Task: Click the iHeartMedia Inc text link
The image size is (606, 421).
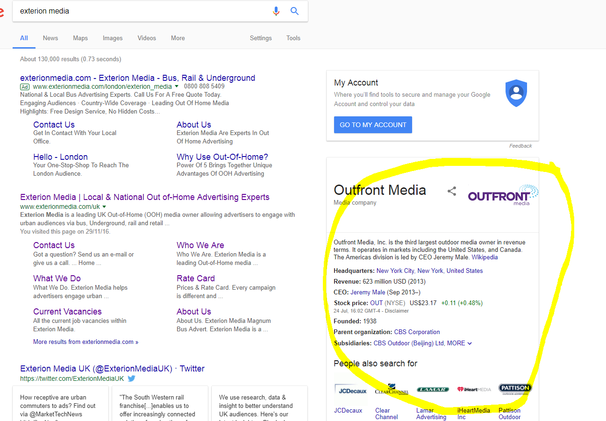Action: tap(474, 414)
